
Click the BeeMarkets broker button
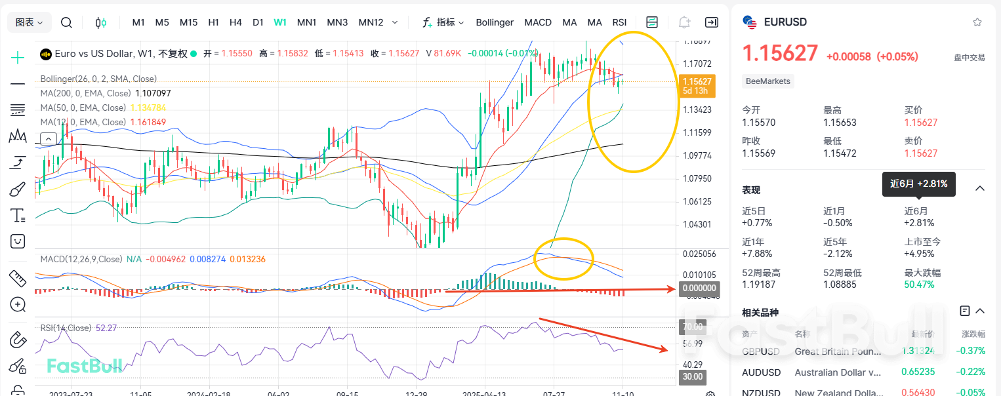(x=767, y=81)
